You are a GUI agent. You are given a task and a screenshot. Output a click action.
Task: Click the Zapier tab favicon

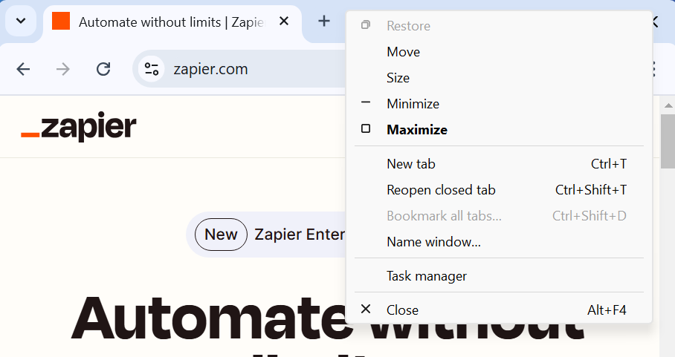61,21
